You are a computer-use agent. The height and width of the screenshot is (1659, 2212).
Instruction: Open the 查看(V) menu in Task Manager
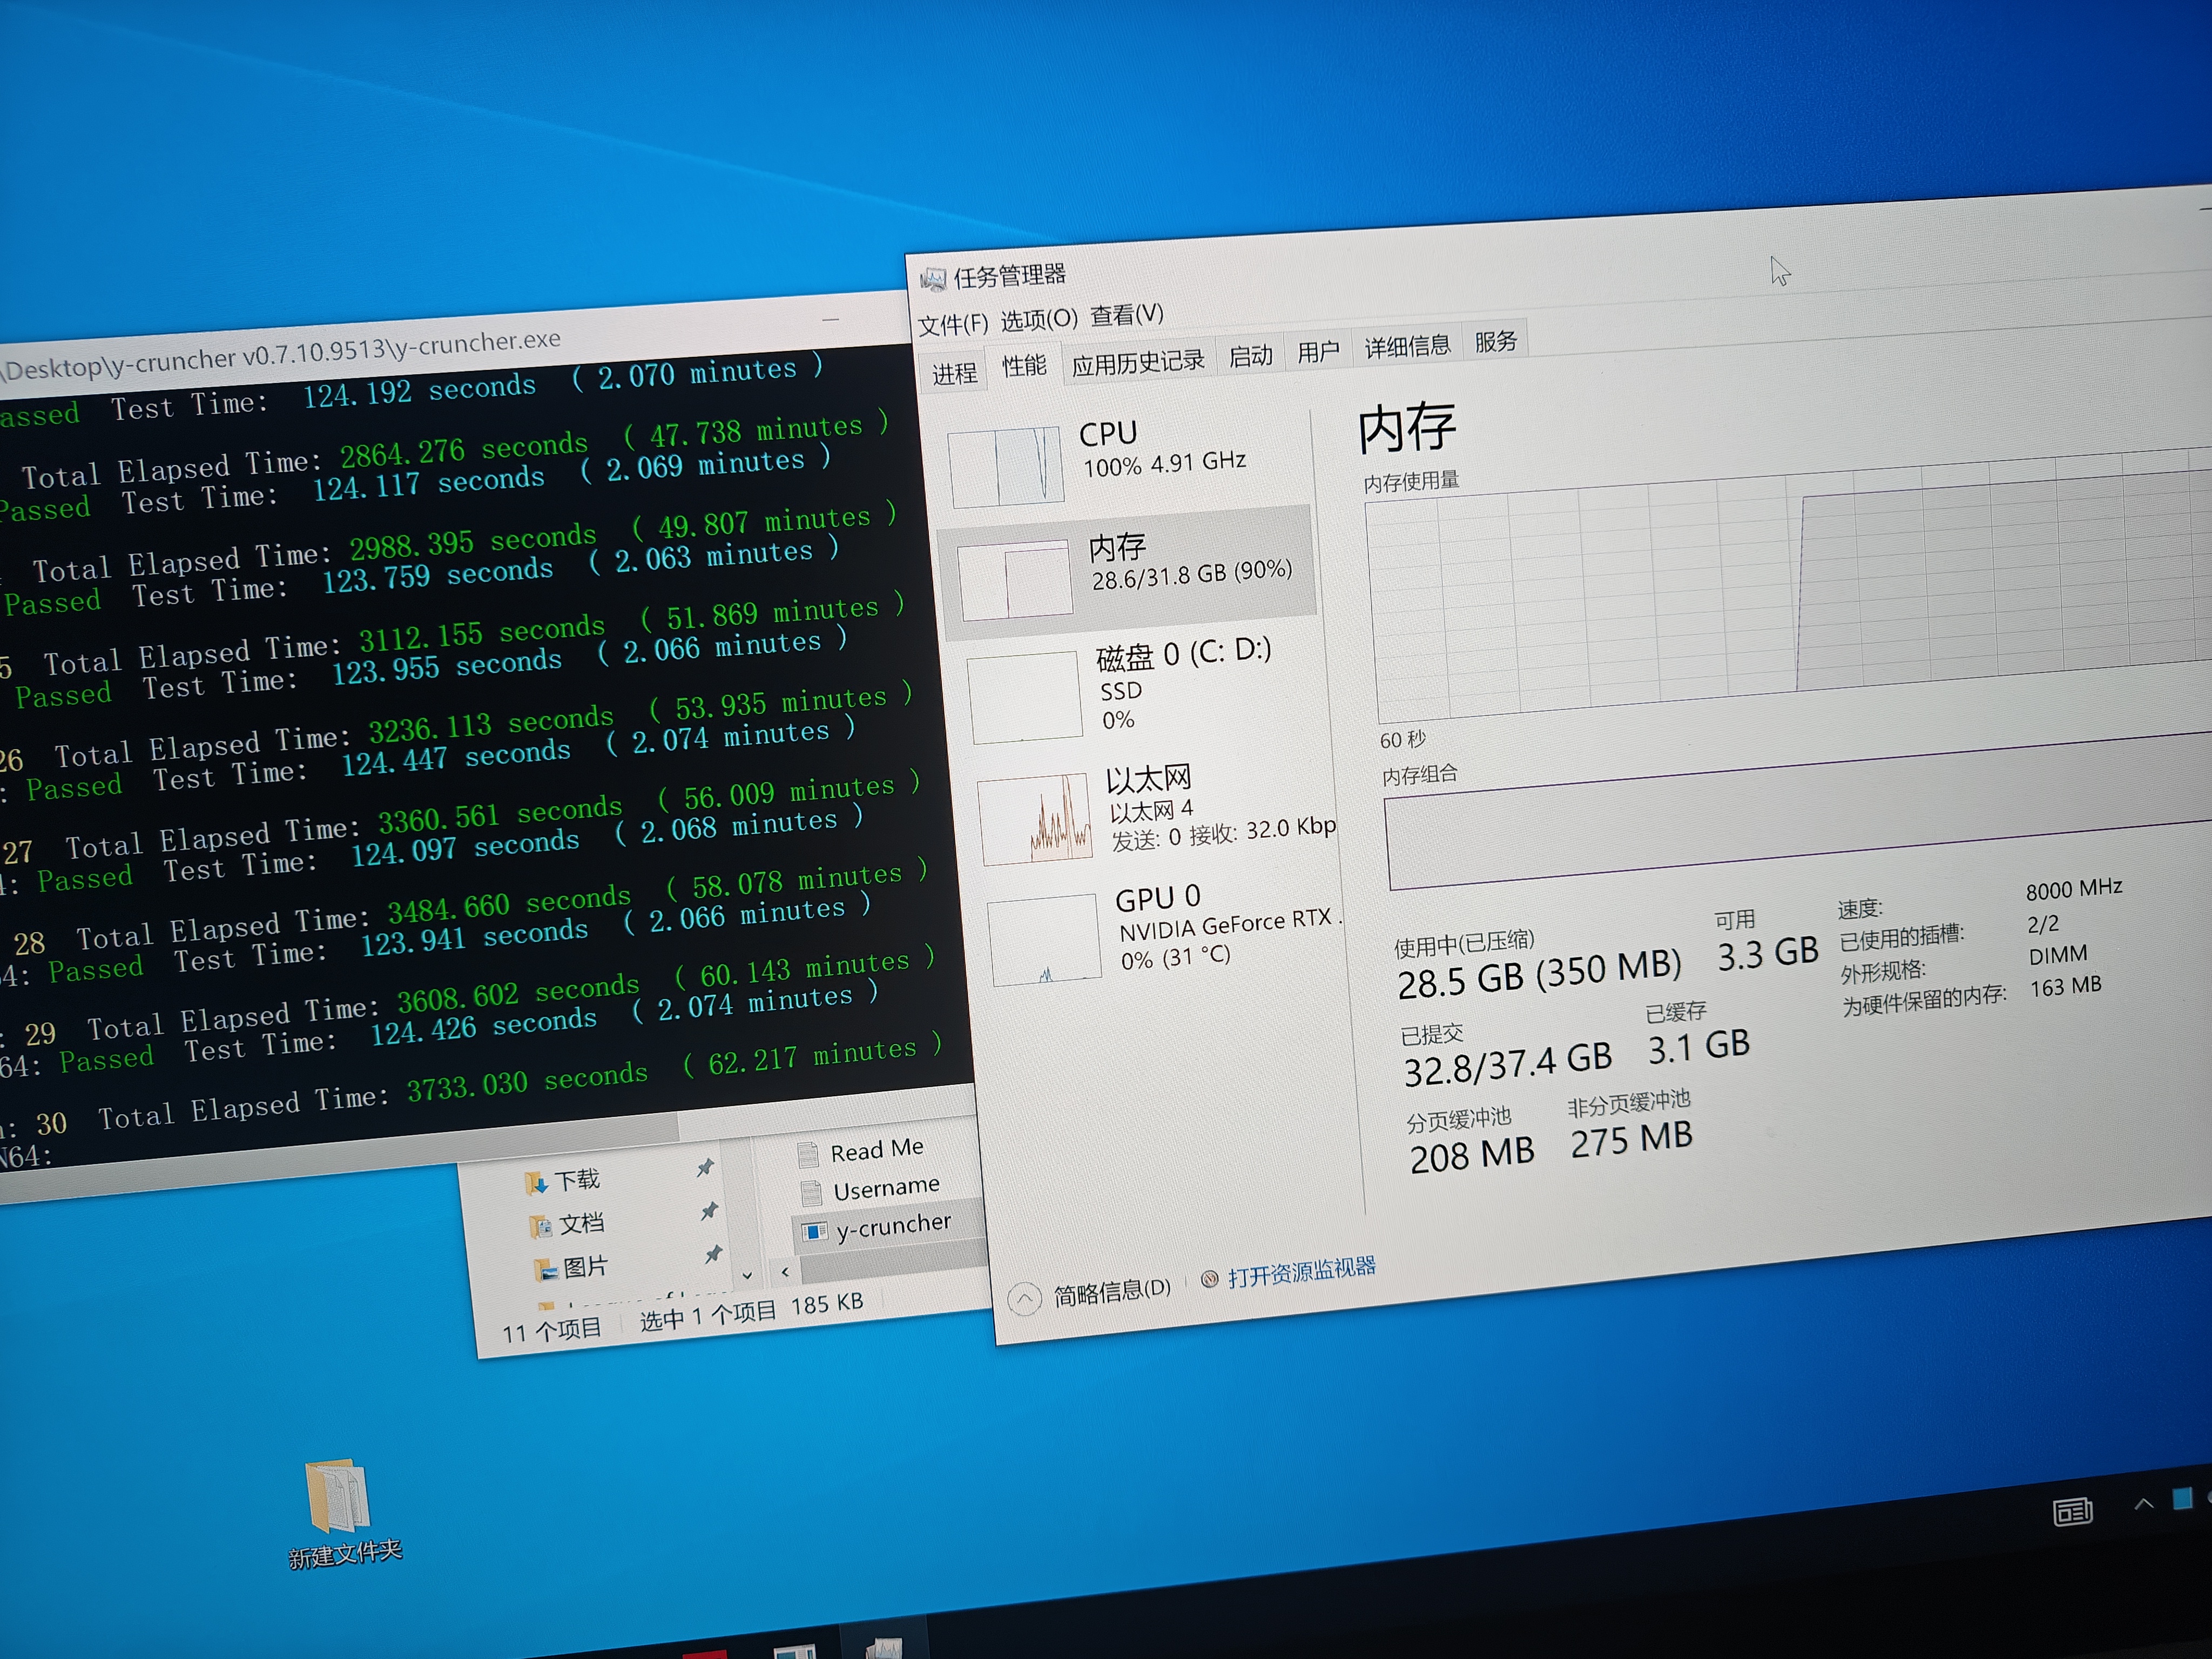click(x=1127, y=315)
